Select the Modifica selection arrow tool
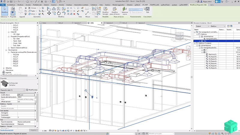The height and width of the screenshot is (135, 240). tap(5, 10)
